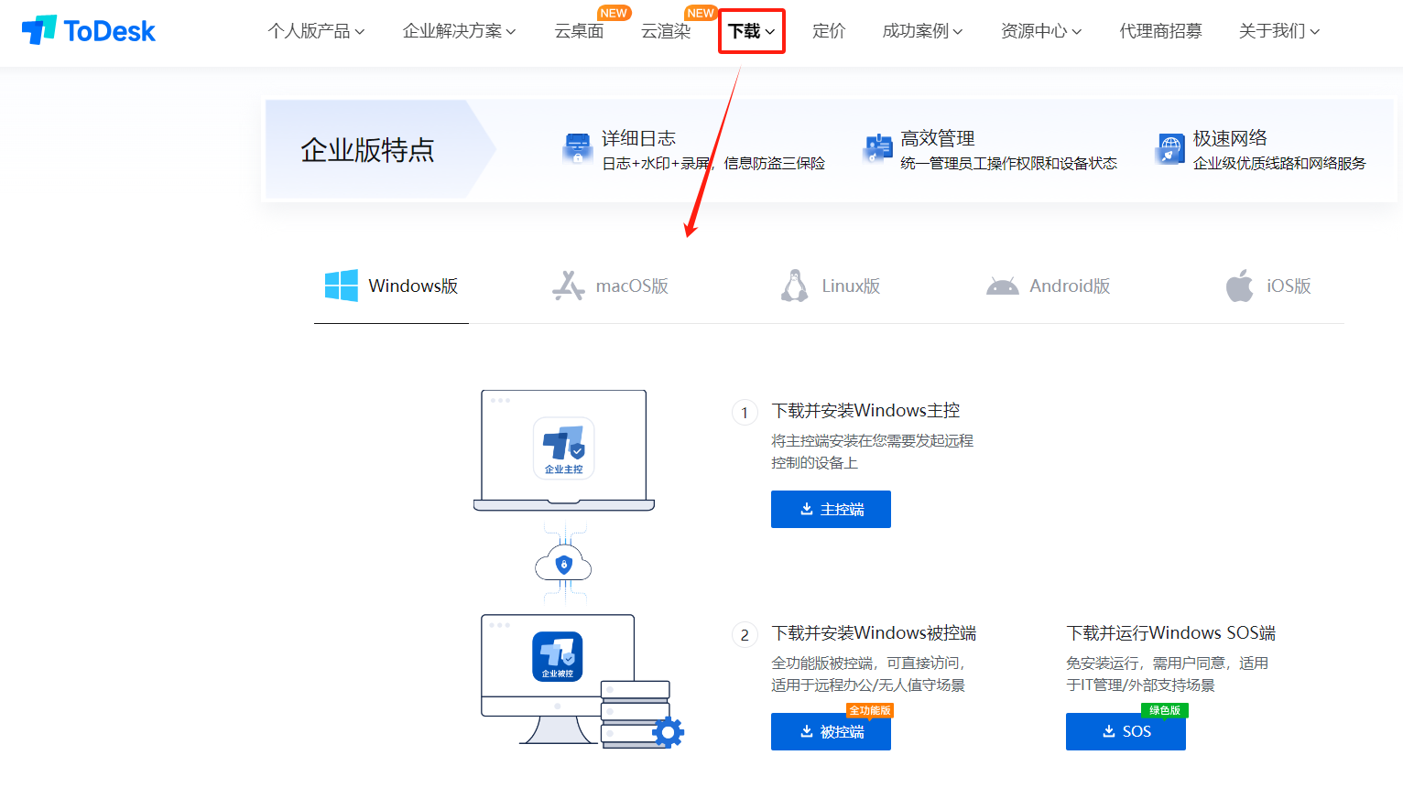Screen dimensions: 1403x809
Task: Expand the 企业解决方案 dropdown menu
Action: pyautogui.click(x=459, y=31)
